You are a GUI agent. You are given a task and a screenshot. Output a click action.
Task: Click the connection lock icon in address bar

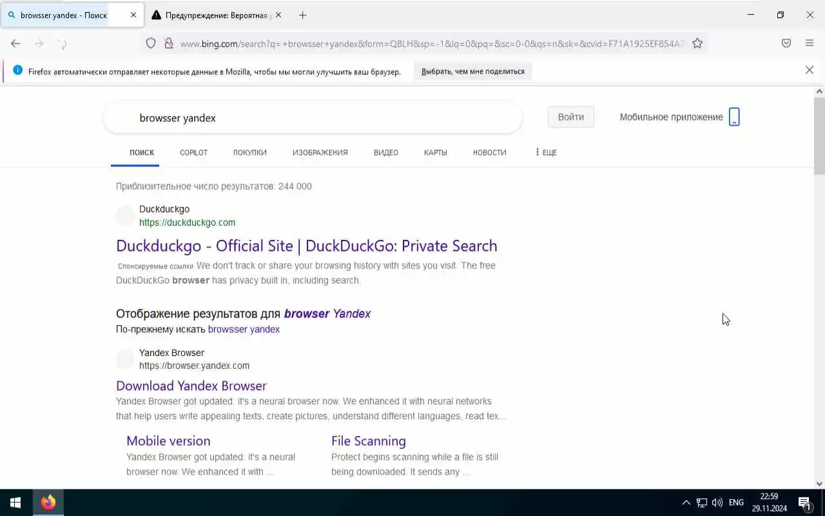(x=168, y=43)
